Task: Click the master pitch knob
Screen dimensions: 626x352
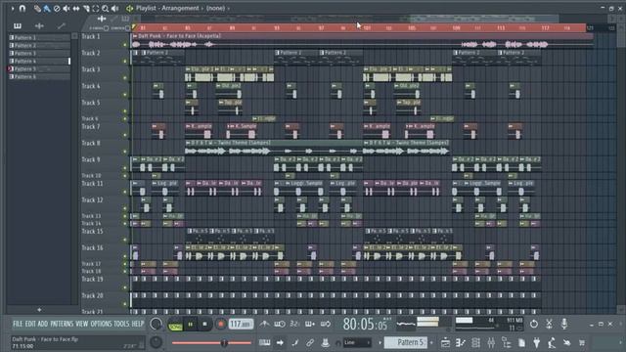Action: pyautogui.click(x=156, y=342)
